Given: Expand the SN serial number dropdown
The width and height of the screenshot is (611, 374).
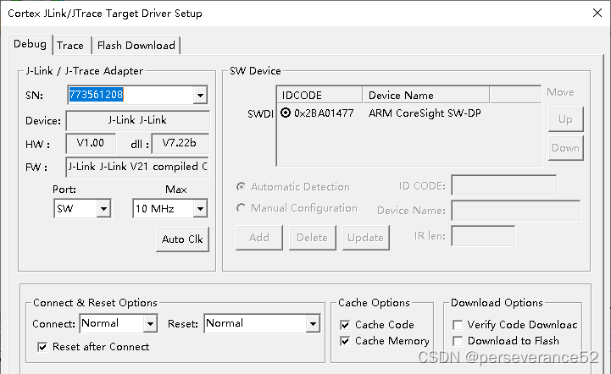Looking at the screenshot, I should [x=200, y=95].
